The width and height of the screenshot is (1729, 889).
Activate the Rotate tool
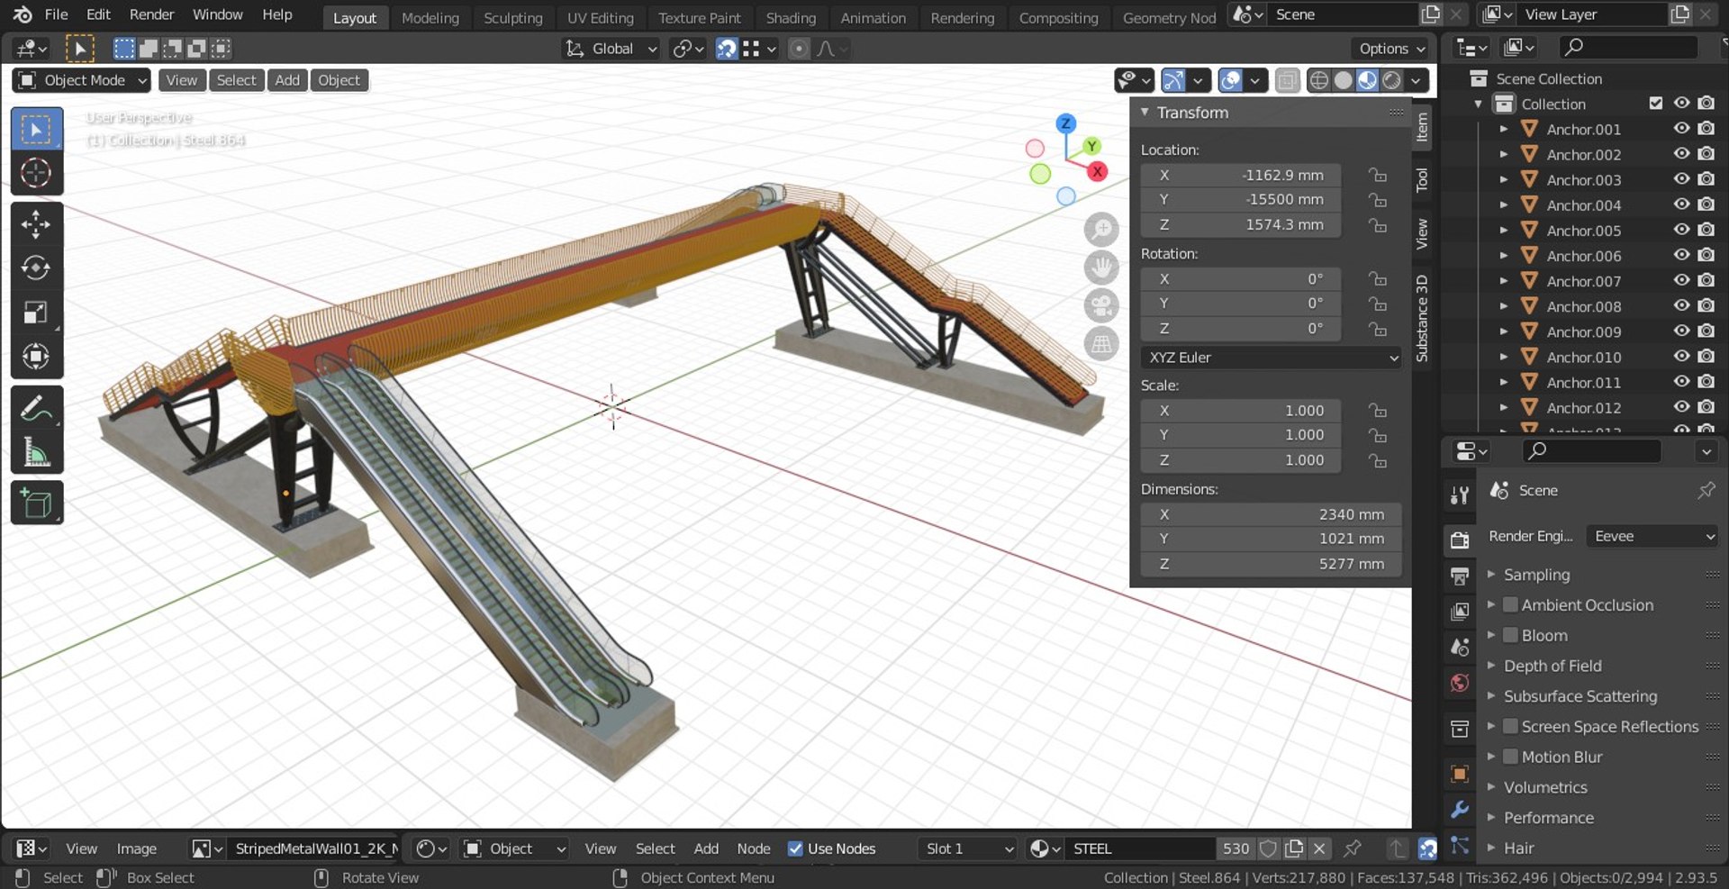click(36, 268)
